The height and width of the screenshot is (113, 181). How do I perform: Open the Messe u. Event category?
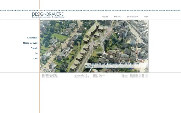[31, 43]
